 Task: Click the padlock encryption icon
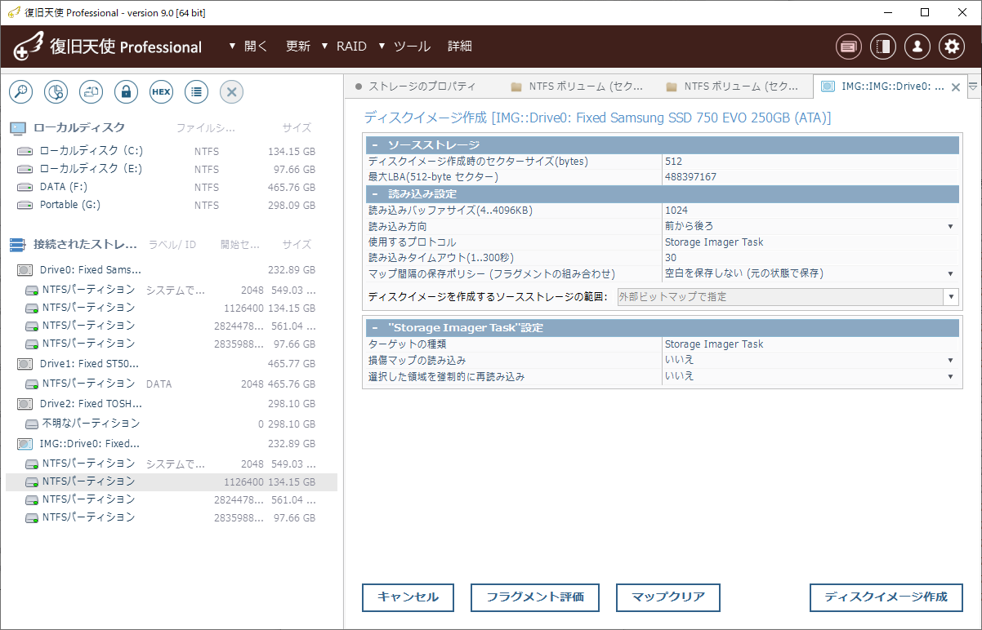pyautogui.click(x=126, y=92)
